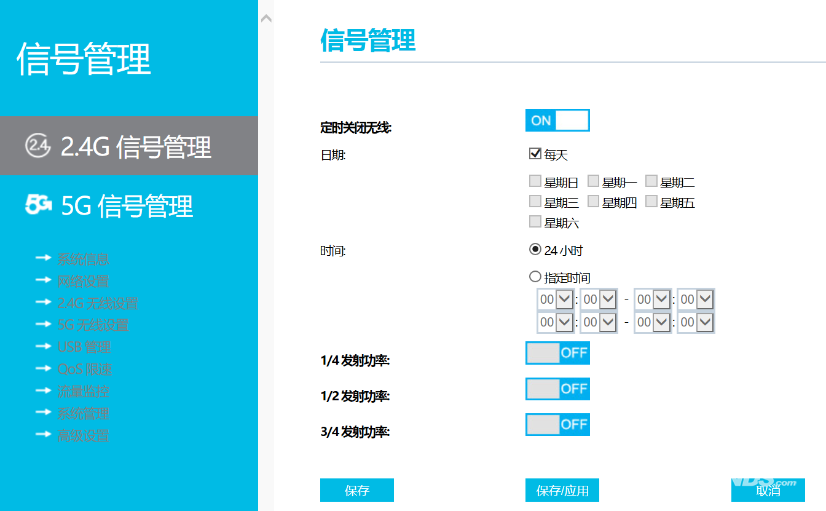Open second row end hour dropdown

click(652, 322)
